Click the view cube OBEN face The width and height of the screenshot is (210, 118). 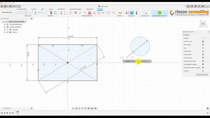click(x=203, y=24)
